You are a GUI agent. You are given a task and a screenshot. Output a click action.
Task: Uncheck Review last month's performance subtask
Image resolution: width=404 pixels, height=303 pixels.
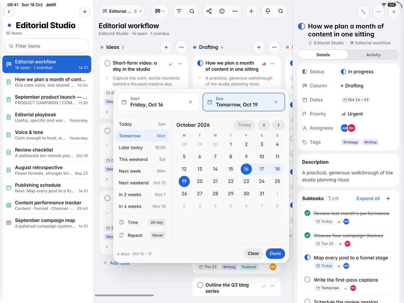click(307, 213)
